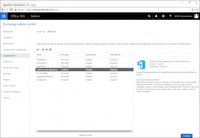Select organization in left navigation
Screen dimensions: 200x138
point(15,56)
